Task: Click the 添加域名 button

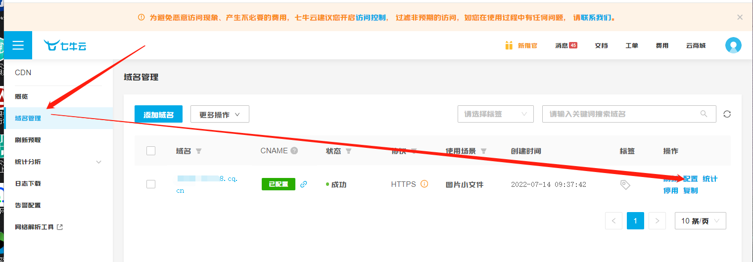Action: (x=158, y=114)
